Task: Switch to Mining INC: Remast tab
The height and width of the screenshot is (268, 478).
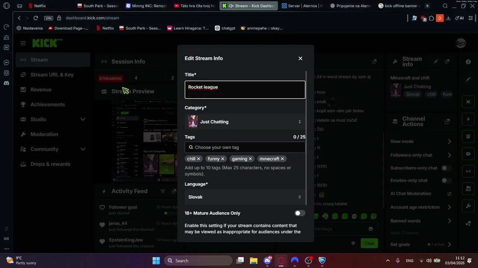Action: (x=147, y=6)
